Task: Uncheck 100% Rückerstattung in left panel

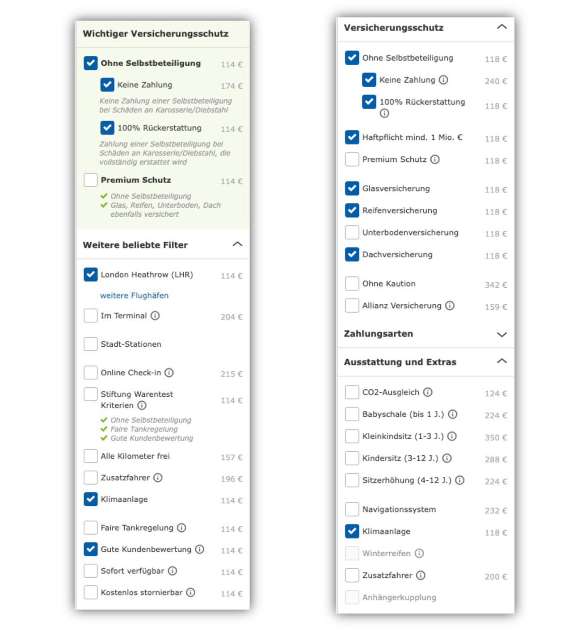Action: click(x=107, y=128)
